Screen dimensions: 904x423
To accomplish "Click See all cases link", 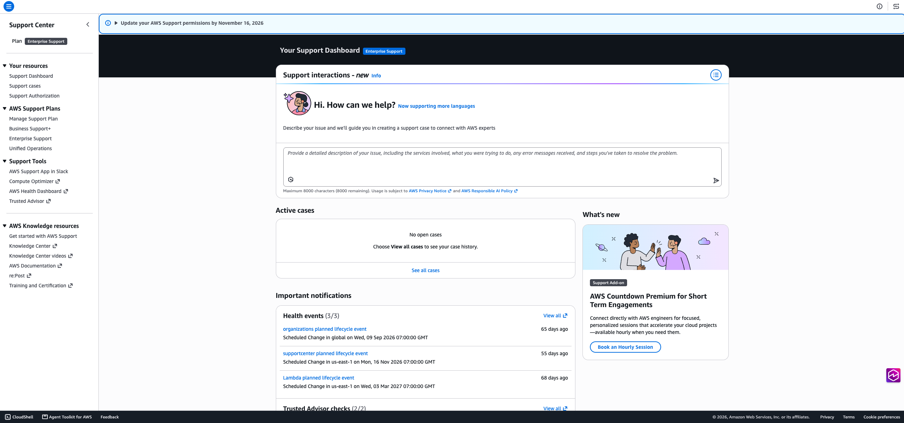I will pos(425,270).
